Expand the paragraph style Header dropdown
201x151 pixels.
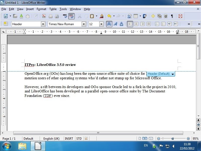[43, 24]
